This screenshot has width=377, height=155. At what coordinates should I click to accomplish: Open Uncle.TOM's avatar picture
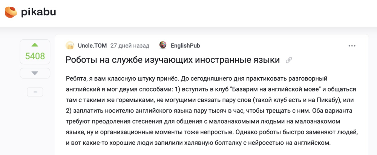pyautogui.click(x=70, y=46)
